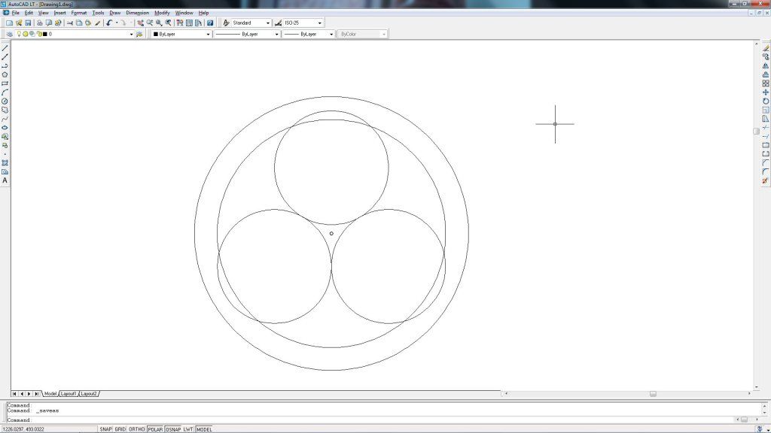The image size is (771, 433).
Task: Select the Polygon draw tool
Action: pos(5,74)
